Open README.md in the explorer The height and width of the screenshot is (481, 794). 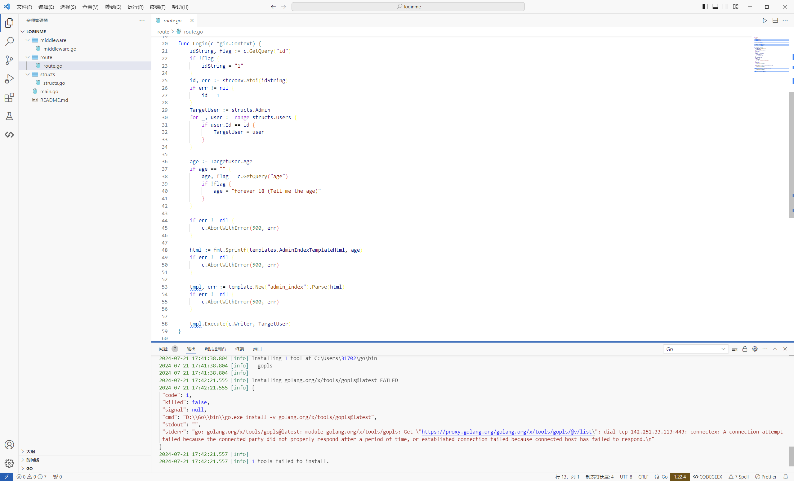click(85, 100)
